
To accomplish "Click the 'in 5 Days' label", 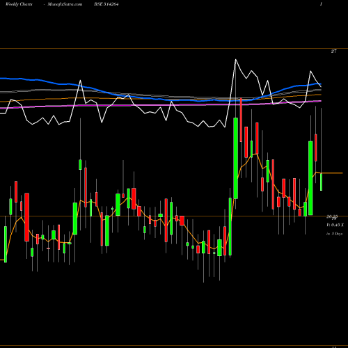I will [x=334, y=234].
